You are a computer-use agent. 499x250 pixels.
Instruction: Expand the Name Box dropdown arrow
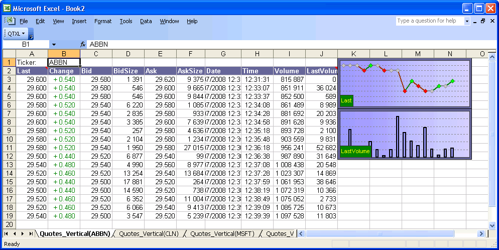54,45
